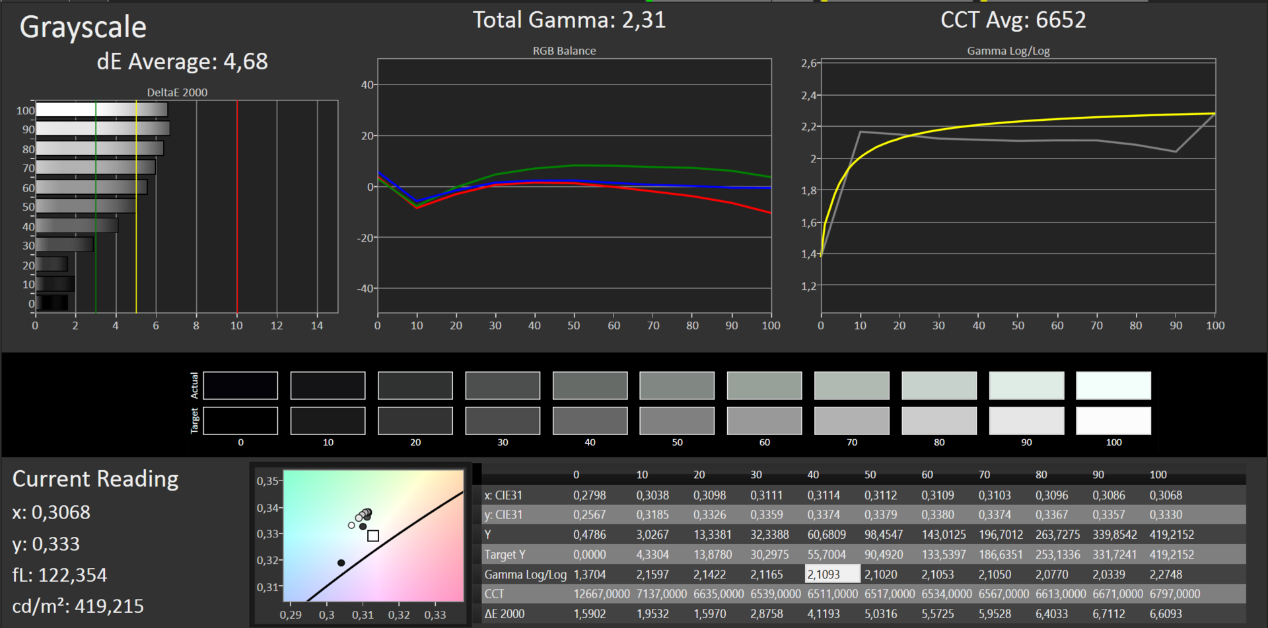
Task: Select the 'ΔE 2000' row label
Action: (x=505, y=613)
